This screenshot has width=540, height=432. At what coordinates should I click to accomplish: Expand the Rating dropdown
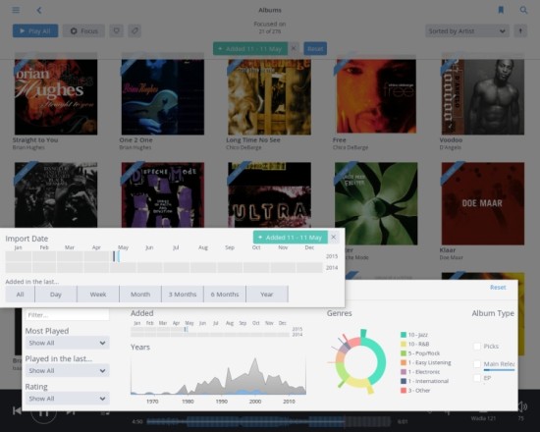(x=67, y=399)
